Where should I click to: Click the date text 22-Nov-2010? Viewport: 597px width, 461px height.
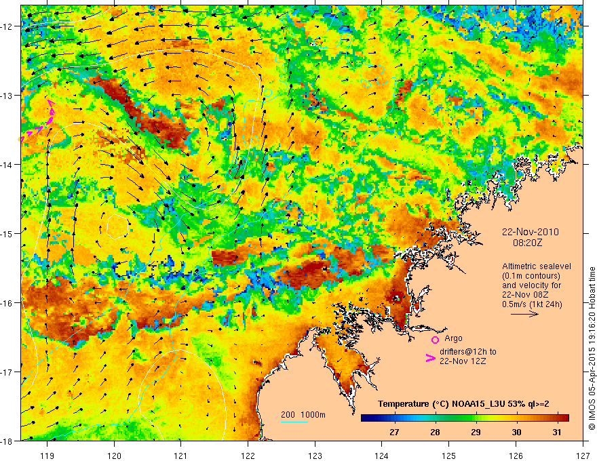coord(531,232)
